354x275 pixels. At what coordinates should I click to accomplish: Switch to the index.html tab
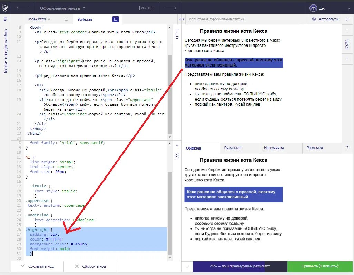click(37, 19)
